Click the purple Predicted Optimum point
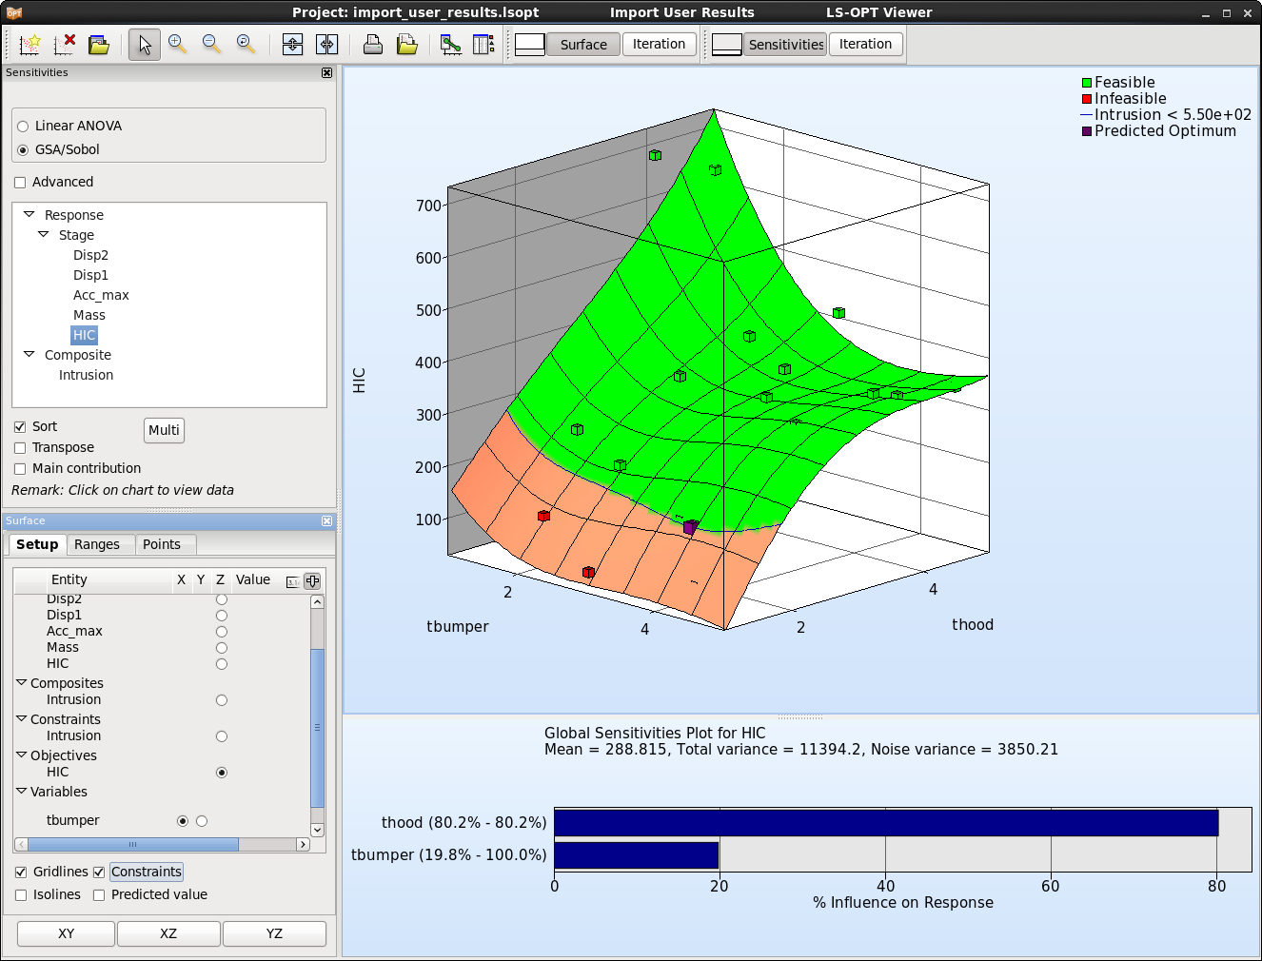1262x961 pixels. point(690,527)
